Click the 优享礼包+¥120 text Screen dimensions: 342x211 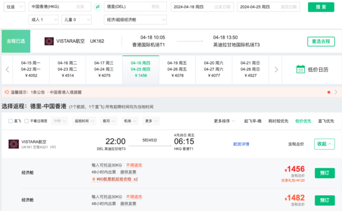click(293, 180)
